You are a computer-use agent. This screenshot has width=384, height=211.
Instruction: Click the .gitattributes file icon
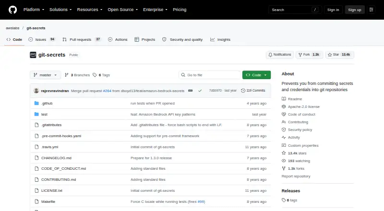pos(37,125)
